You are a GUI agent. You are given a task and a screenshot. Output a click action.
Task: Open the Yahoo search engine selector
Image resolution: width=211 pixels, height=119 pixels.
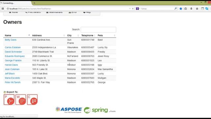138,9
